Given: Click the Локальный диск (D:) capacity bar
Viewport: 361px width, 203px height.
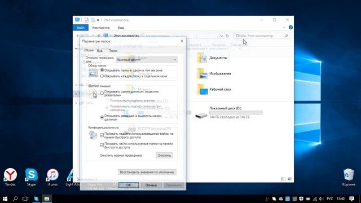Looking at the screenshot, I should (x=236, y=113).
